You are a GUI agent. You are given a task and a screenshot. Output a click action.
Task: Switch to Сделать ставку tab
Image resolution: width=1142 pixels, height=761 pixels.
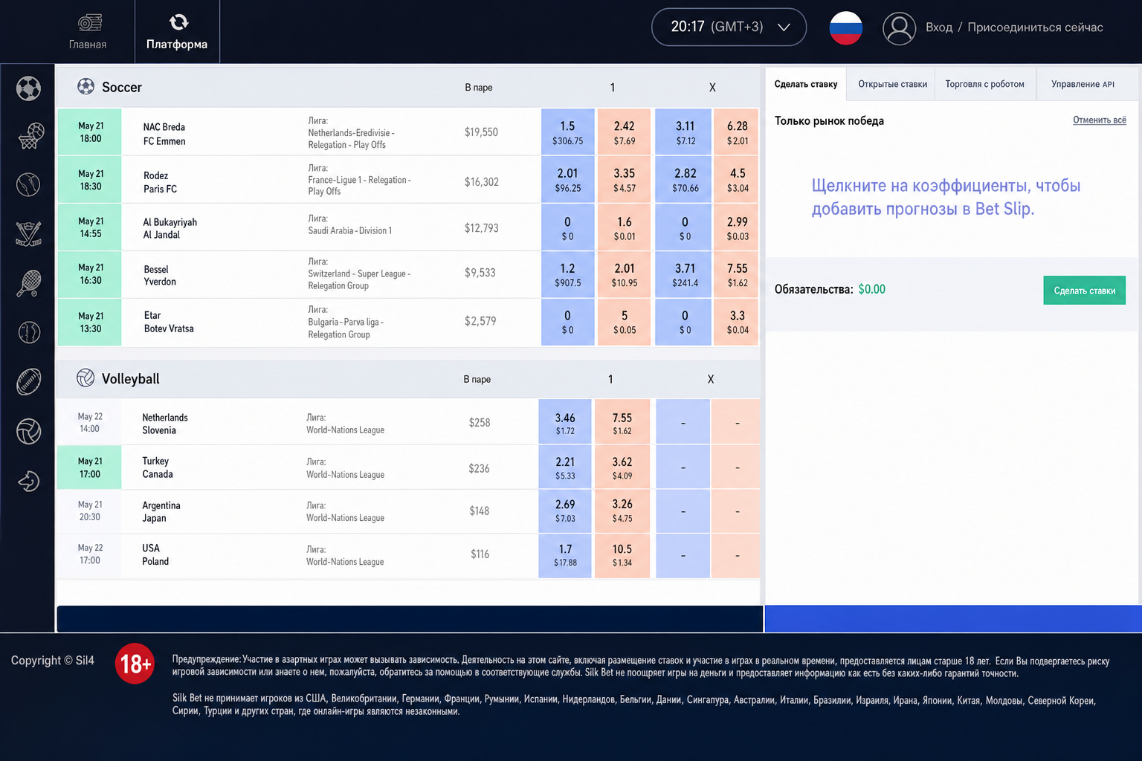tap(806, 84)
